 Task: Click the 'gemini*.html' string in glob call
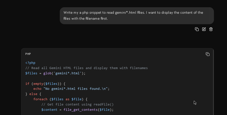67,73
